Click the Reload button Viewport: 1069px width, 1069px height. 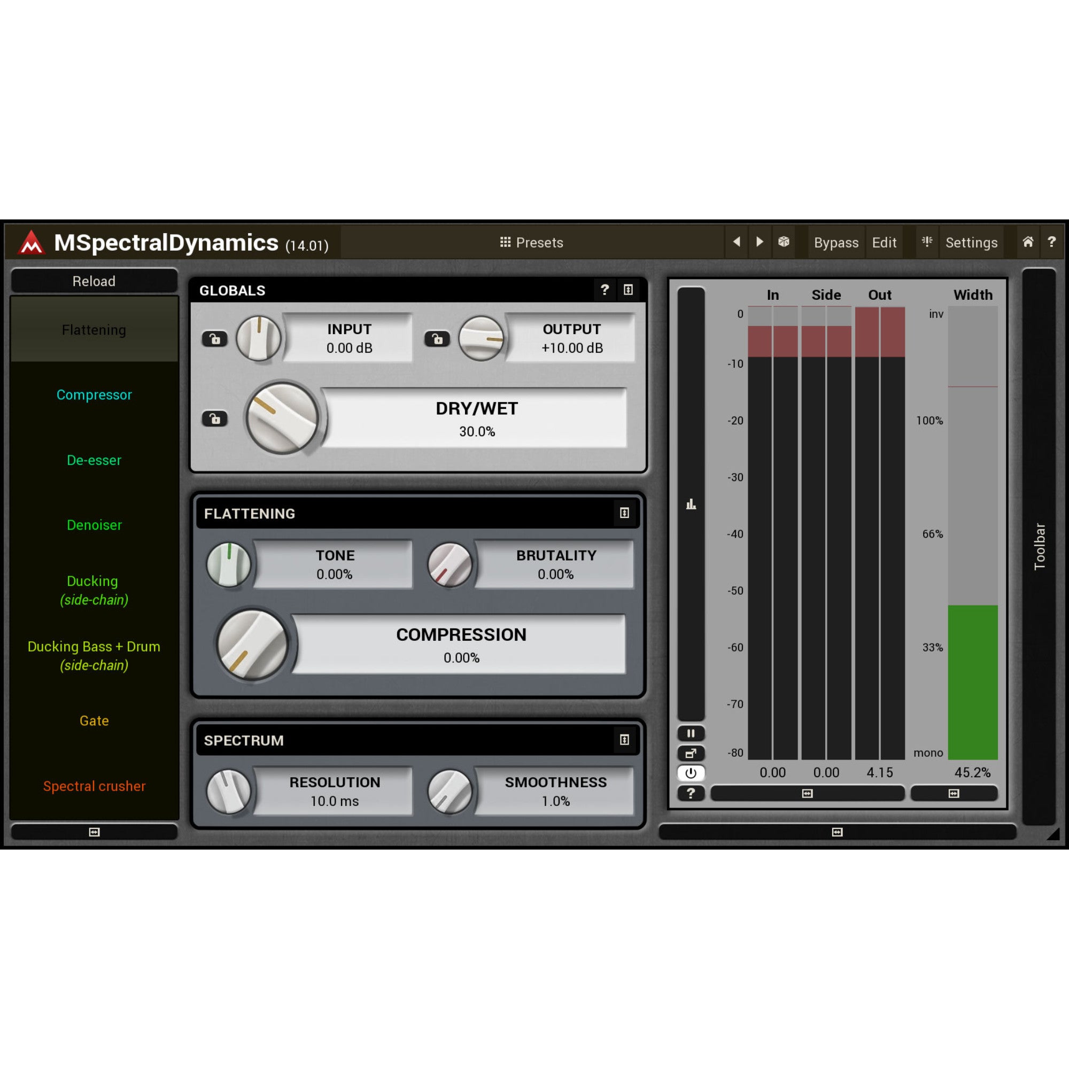[94, 281]
